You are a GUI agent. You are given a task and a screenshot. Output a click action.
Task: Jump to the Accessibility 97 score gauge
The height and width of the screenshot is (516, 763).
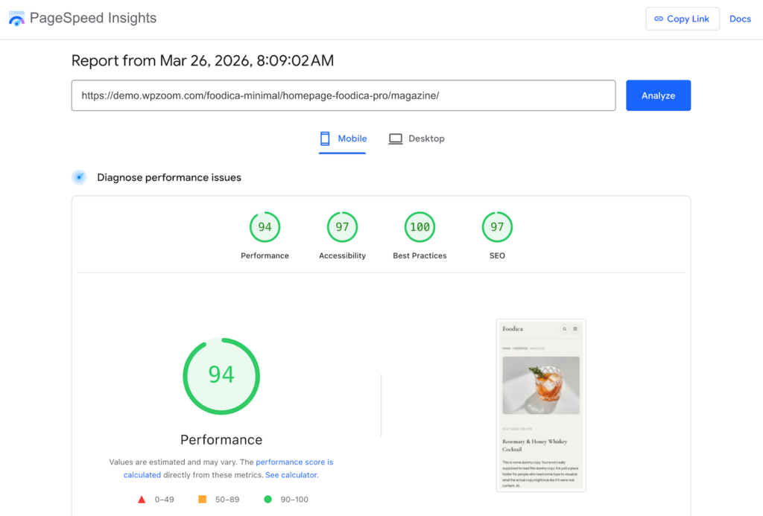[x=342, y=227]
